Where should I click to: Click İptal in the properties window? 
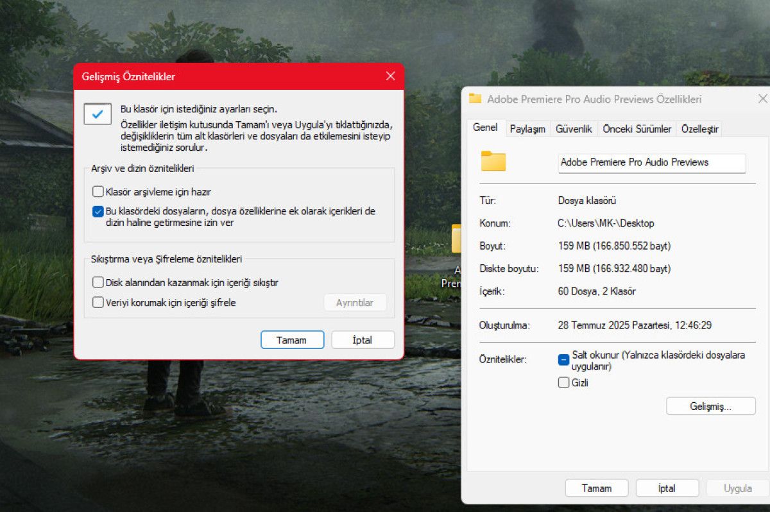click(667, 488)
